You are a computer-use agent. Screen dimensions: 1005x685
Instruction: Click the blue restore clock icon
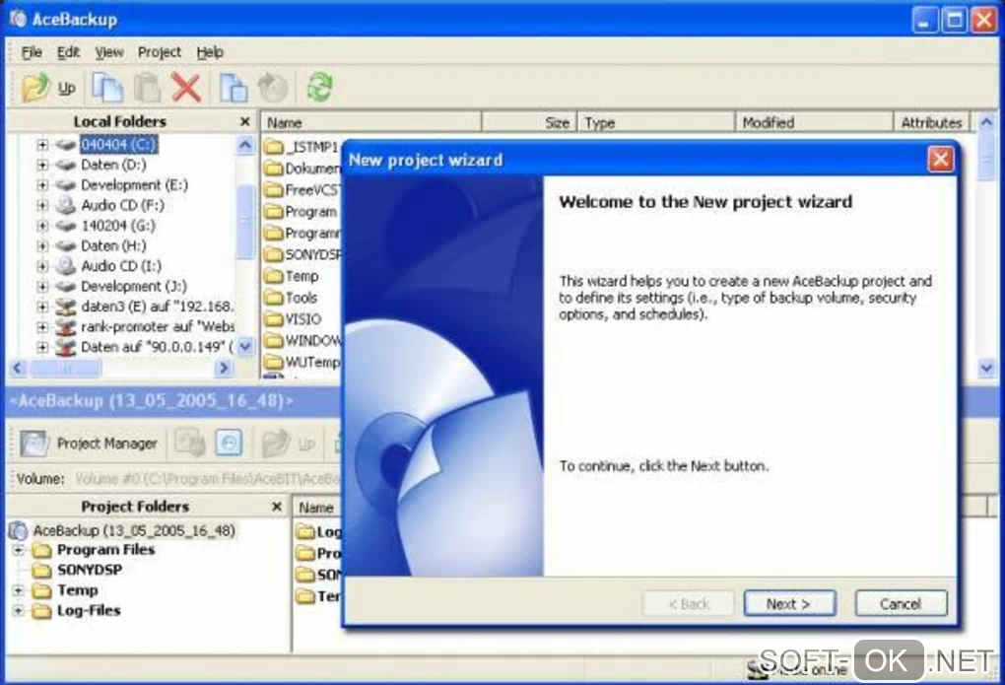click(229, 444)
